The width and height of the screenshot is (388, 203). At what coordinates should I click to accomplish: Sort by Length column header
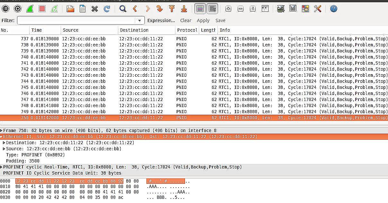click(x=208, y=30)
